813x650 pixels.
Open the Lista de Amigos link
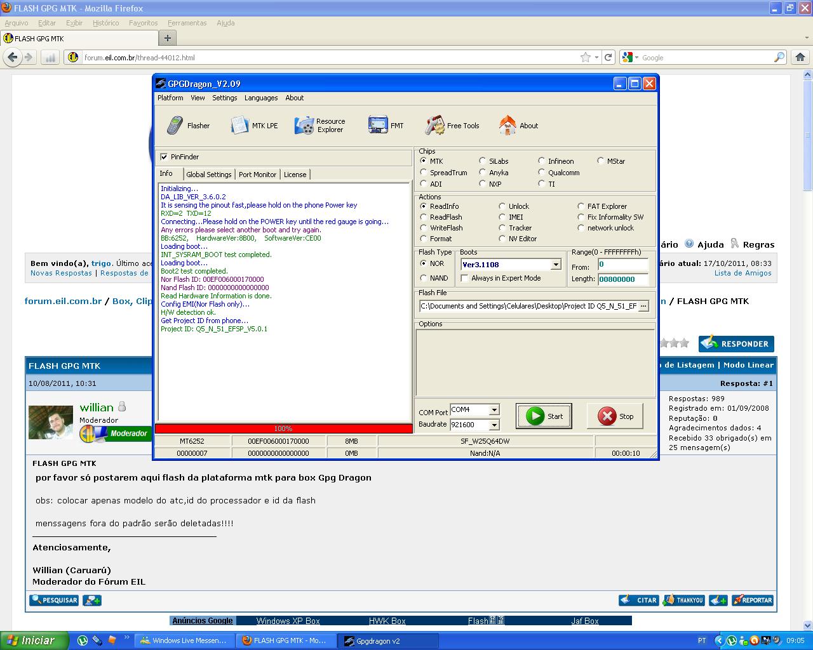click(742, 273)
